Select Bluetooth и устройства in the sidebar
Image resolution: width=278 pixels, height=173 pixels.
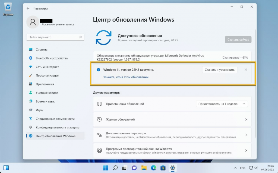click(x=52, y=58)
